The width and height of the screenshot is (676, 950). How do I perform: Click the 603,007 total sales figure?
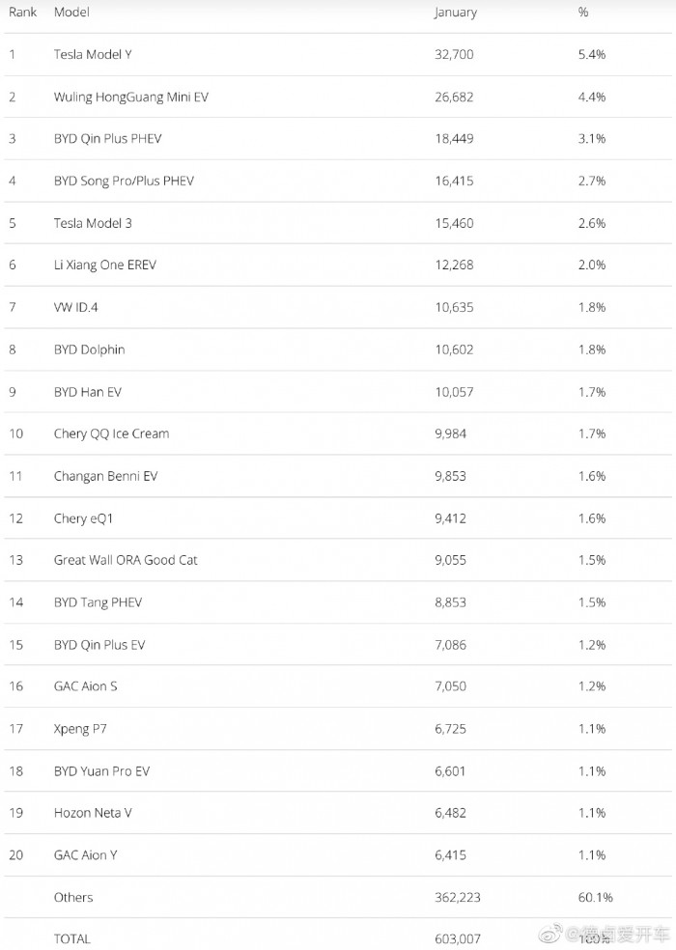pos(457,938)
